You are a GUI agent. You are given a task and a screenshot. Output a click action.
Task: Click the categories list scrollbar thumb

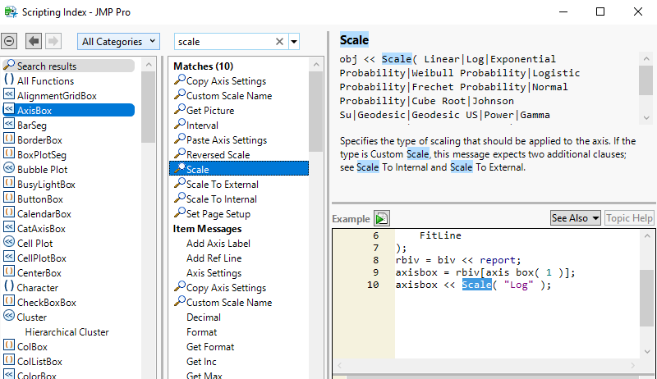149,107
